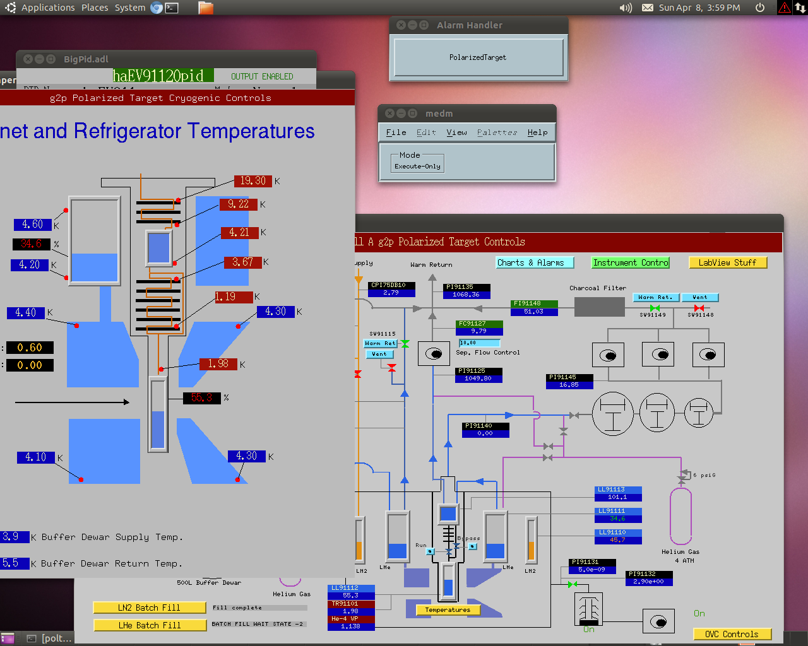The height and width of the screenshot is (646, 808).
Task: Select Execute-Only mode in medm
Action: (x=418, y=166)
